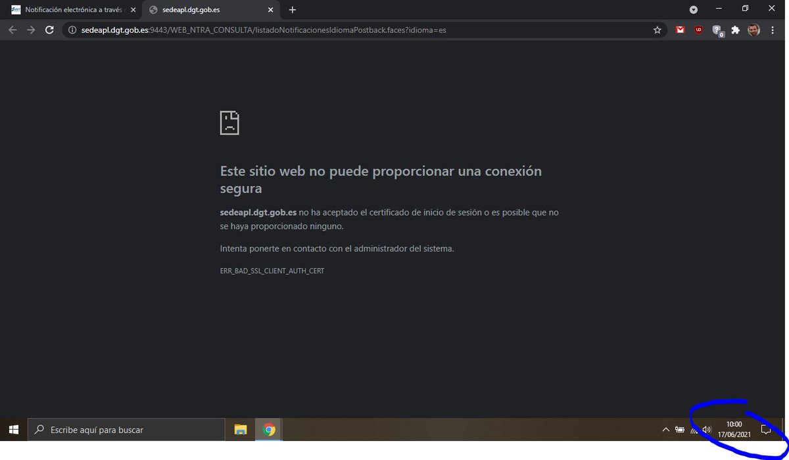Open the Gmail extension icon
The height and width of the screenshot is (460, 789).
click(681, 30)
